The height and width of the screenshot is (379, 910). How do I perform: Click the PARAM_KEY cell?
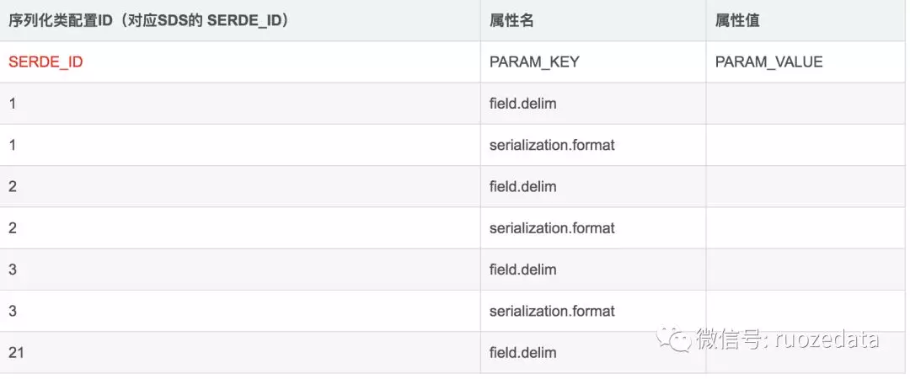pos(534,61)
